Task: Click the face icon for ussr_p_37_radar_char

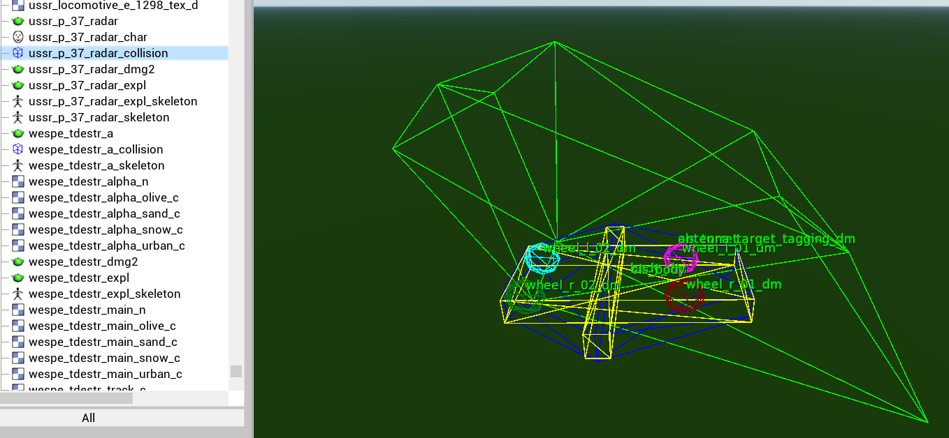Action: pos(18,37)
